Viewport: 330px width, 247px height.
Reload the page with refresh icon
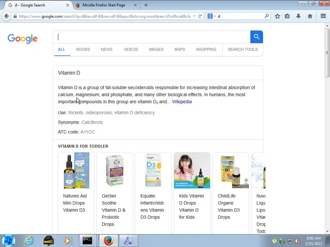pyautogui.click(x=200, y=16)
